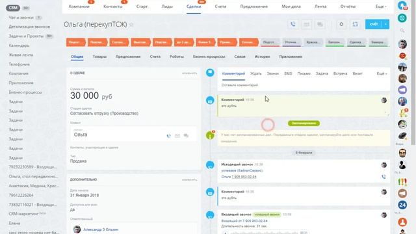Open the Связи tab
Screen dimensions: 416x234
click(x=240, y=57)
